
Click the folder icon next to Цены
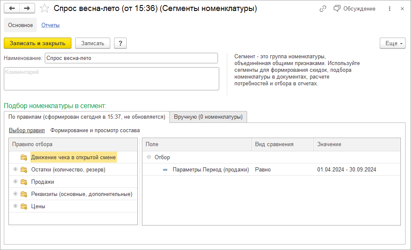[x=24, y=206]
